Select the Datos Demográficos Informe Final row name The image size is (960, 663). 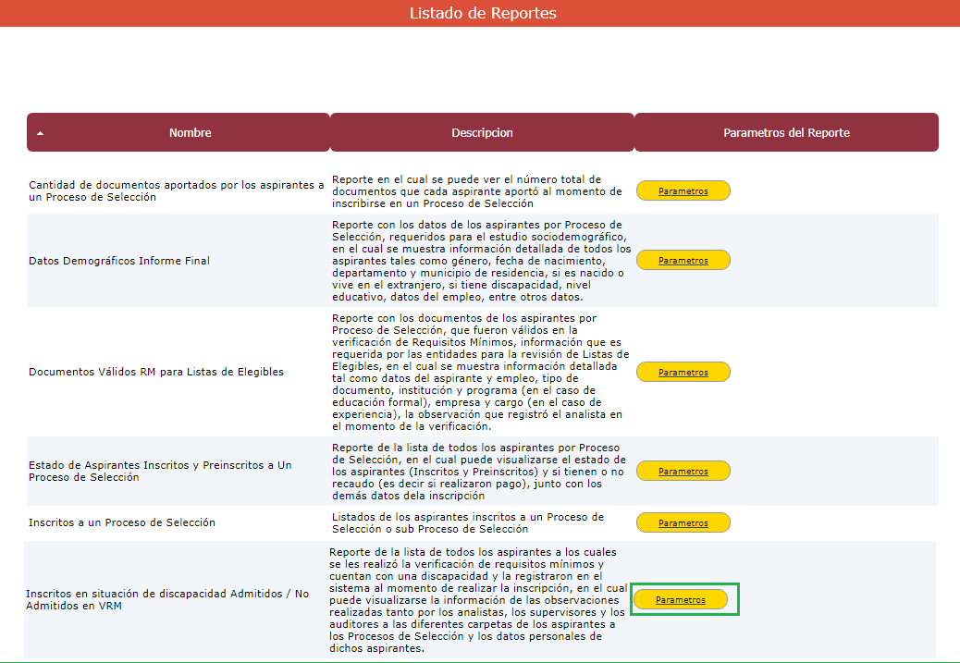[119, 261]
